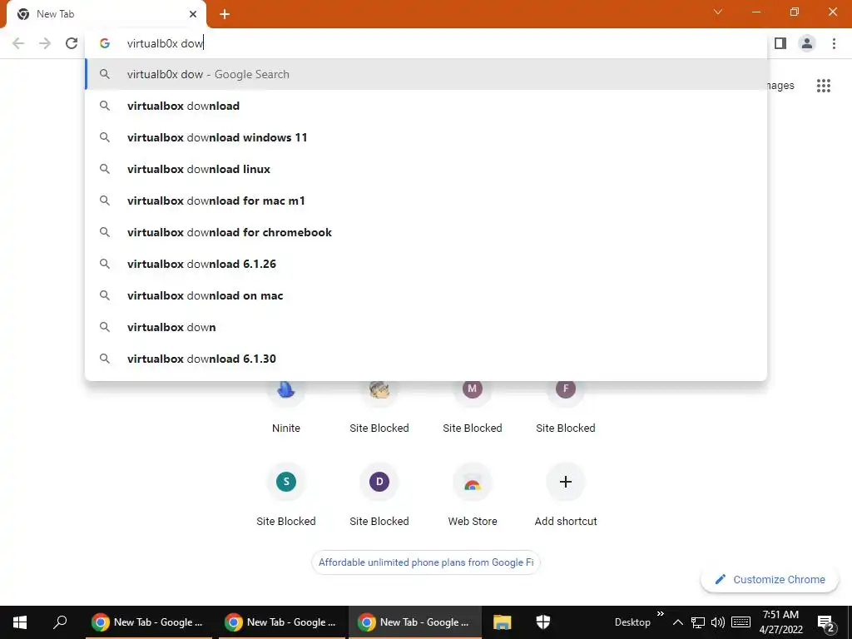Click the Customize Chrome button
Image resolution: width=852 pixels, height=639 pixels.
[x=770, y=579]
